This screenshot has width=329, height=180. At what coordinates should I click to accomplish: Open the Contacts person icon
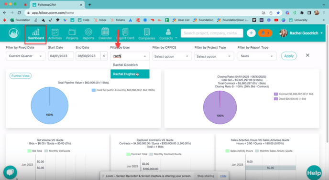point(168,32)
